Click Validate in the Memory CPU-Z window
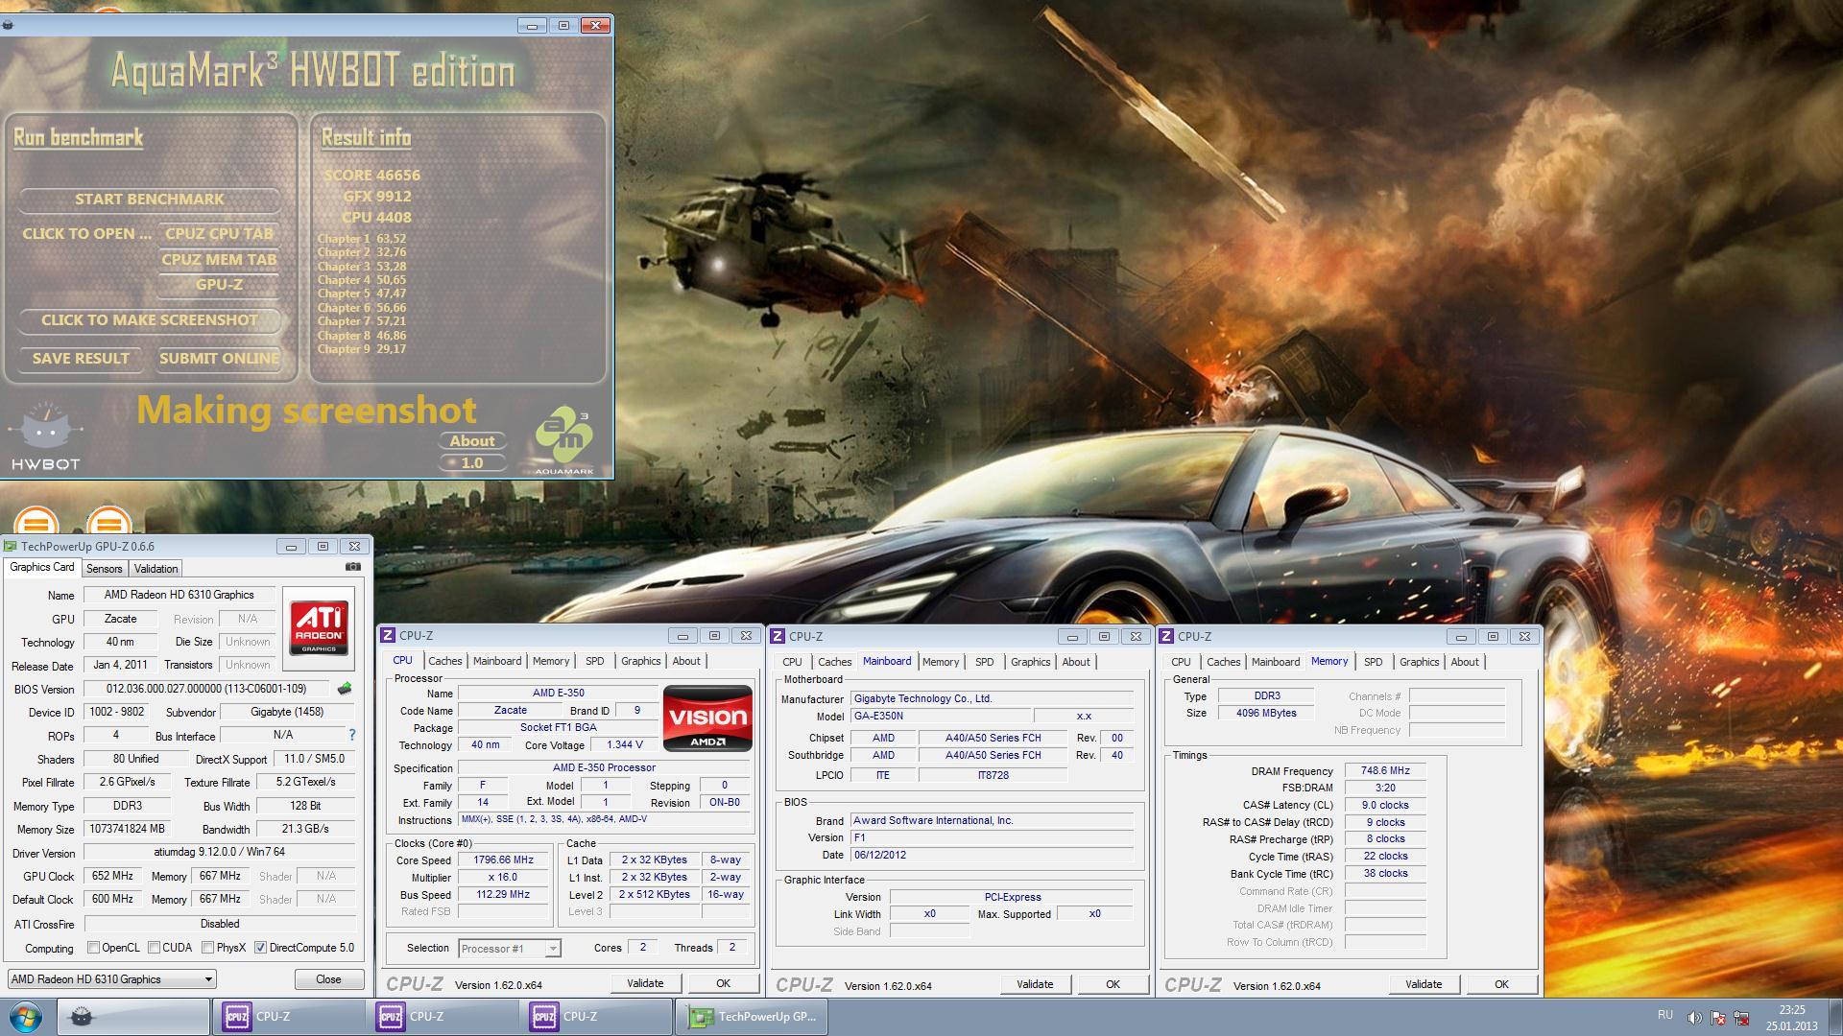 click(x=1424, y=984)
